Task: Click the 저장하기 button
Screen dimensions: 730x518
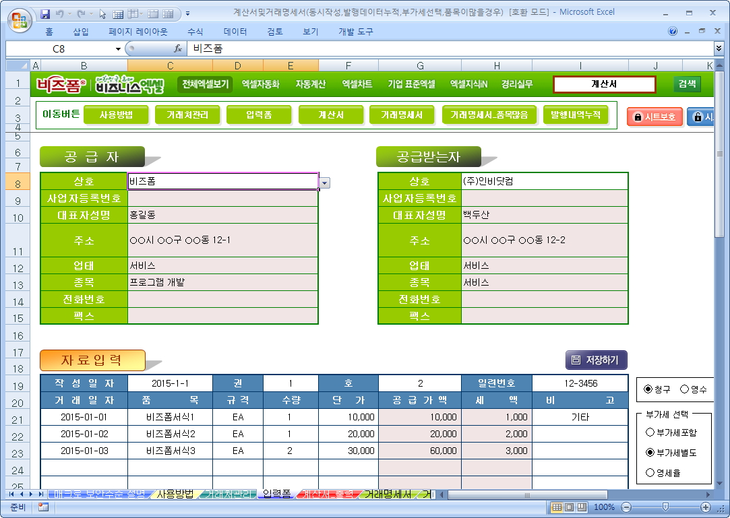Action: pos(596,360)
